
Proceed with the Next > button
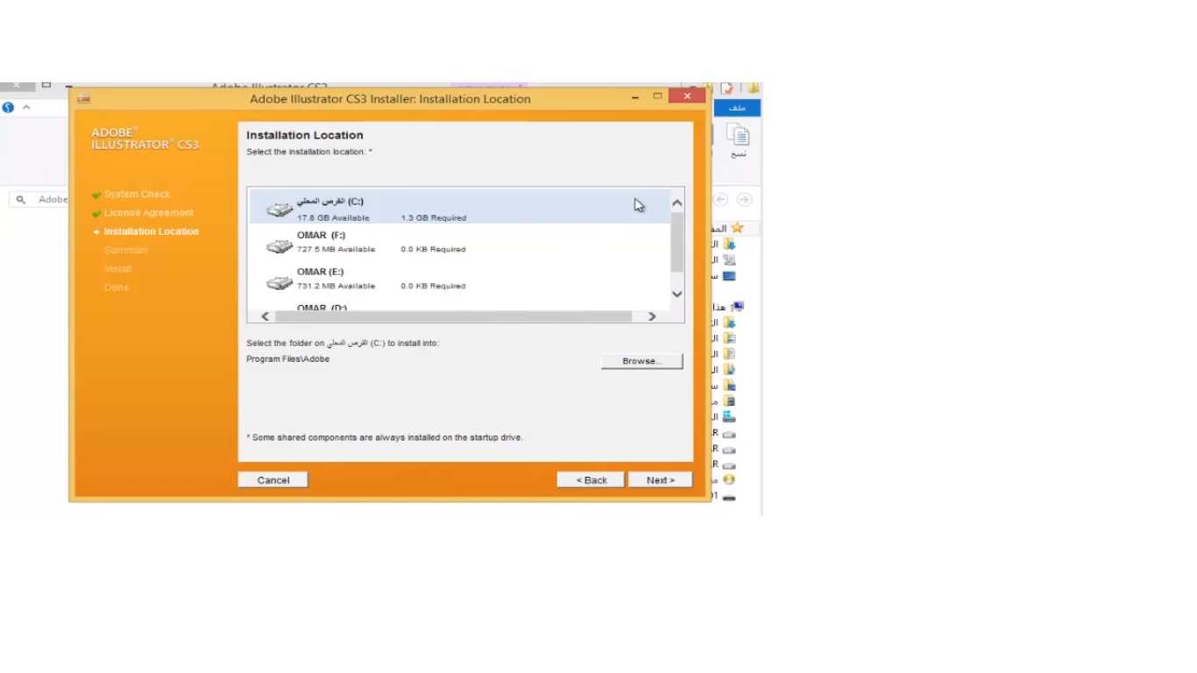tap(660, 480)
